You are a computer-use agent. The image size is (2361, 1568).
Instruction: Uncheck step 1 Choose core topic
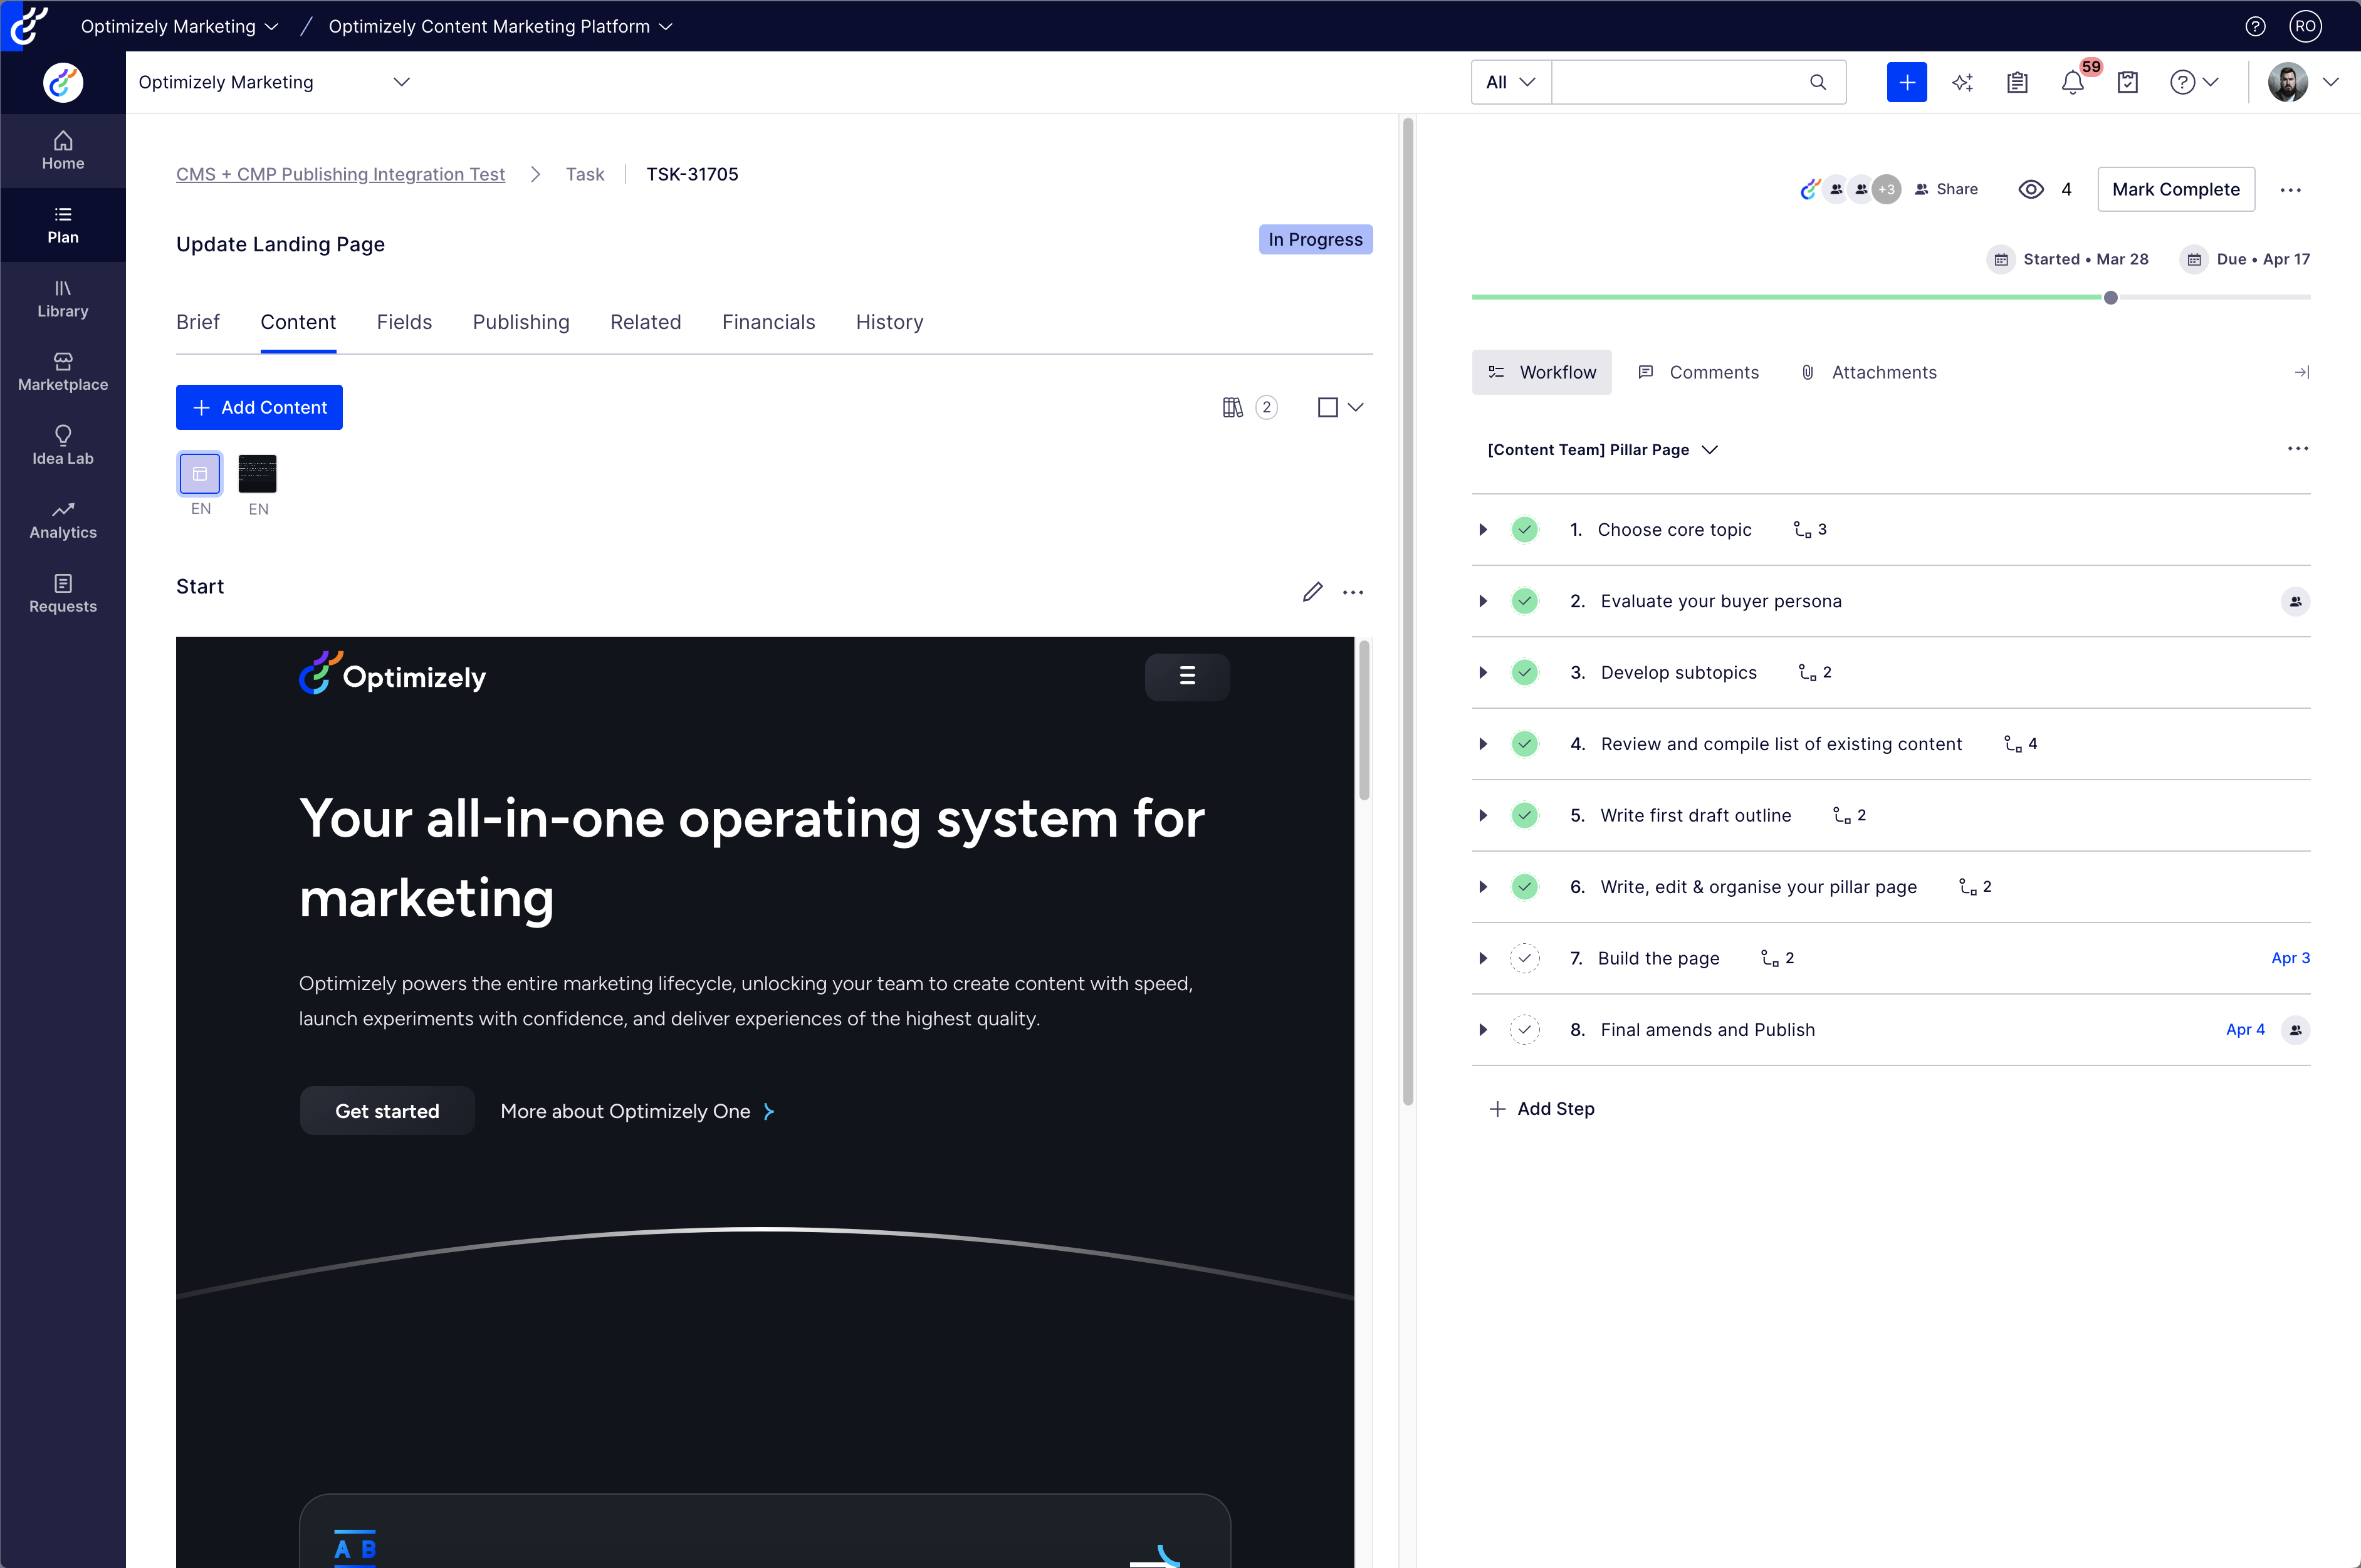point(1524,529)
